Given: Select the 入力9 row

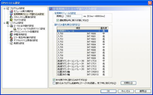Looking at the screenshot, I should [x=83, y=58].
